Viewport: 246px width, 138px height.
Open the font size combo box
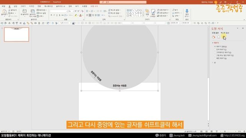[71, 11]
